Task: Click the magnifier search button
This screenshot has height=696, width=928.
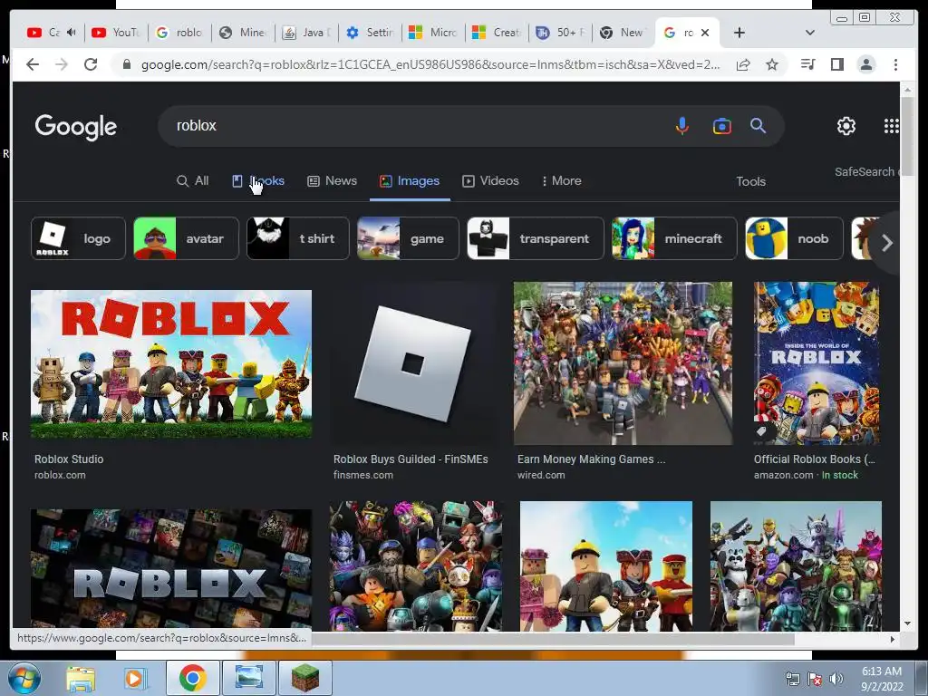Action: (x=759, y=125)
